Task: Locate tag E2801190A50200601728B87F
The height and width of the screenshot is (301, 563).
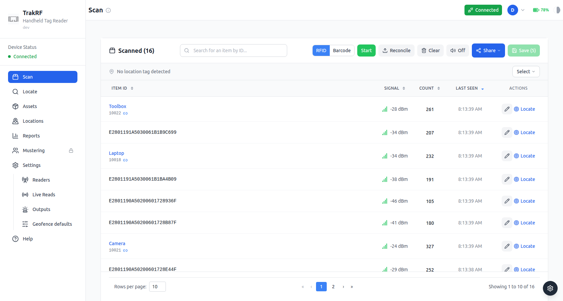Action: point(524,223)
